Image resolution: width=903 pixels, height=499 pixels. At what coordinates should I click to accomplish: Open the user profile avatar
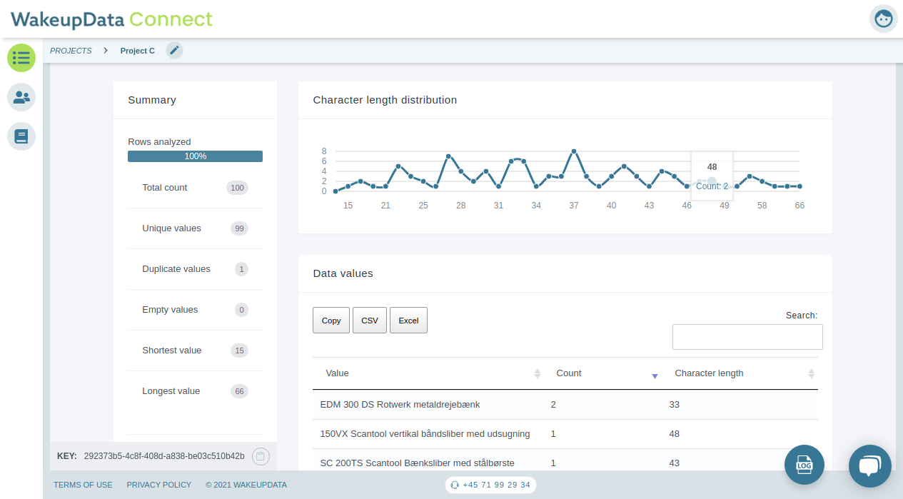[x=883, y=19]
